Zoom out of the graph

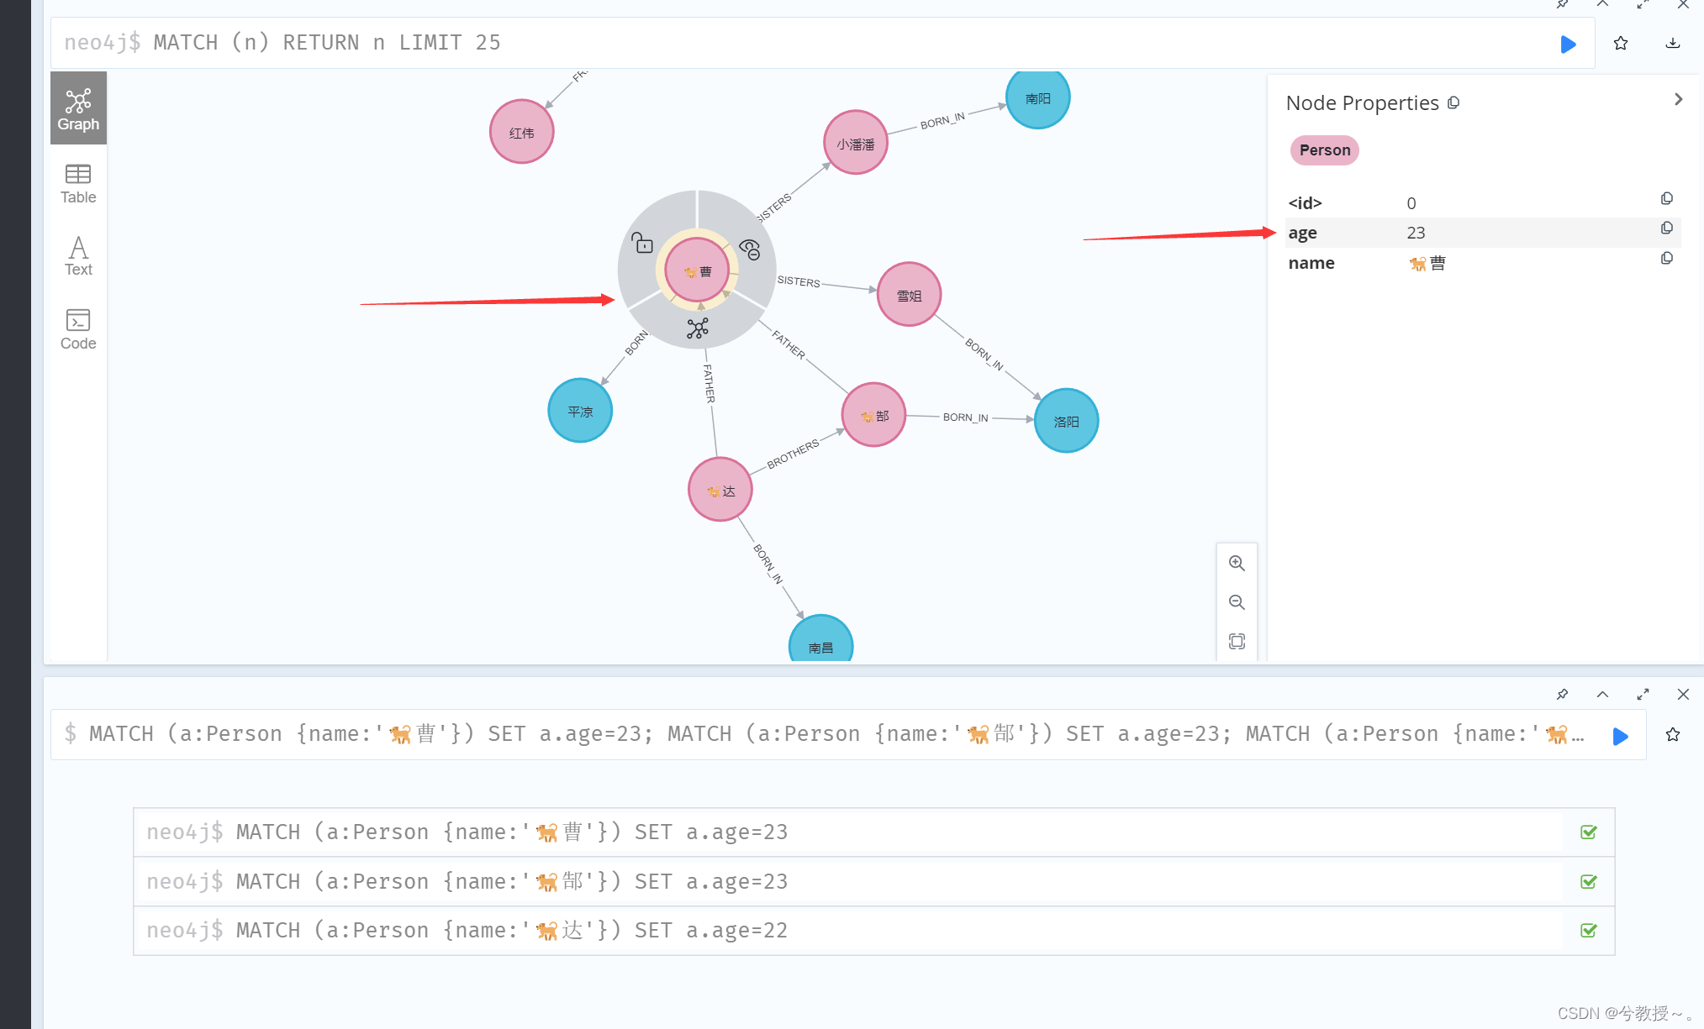1237,602
